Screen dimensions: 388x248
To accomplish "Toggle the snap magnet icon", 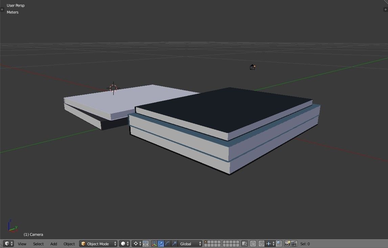I will (x=261, y=244).
